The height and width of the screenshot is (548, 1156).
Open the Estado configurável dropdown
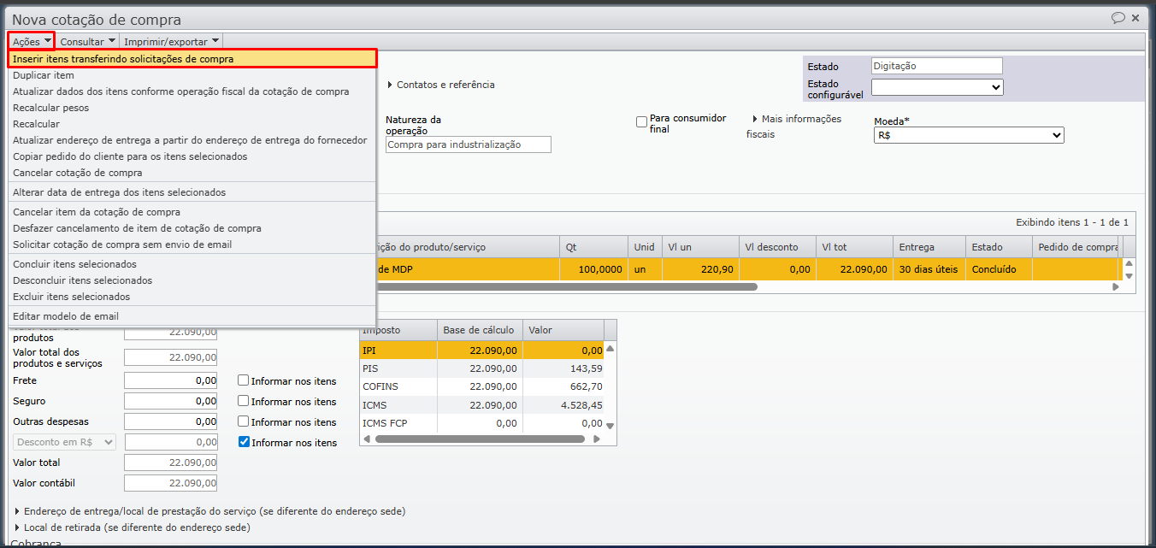[937, 87]
